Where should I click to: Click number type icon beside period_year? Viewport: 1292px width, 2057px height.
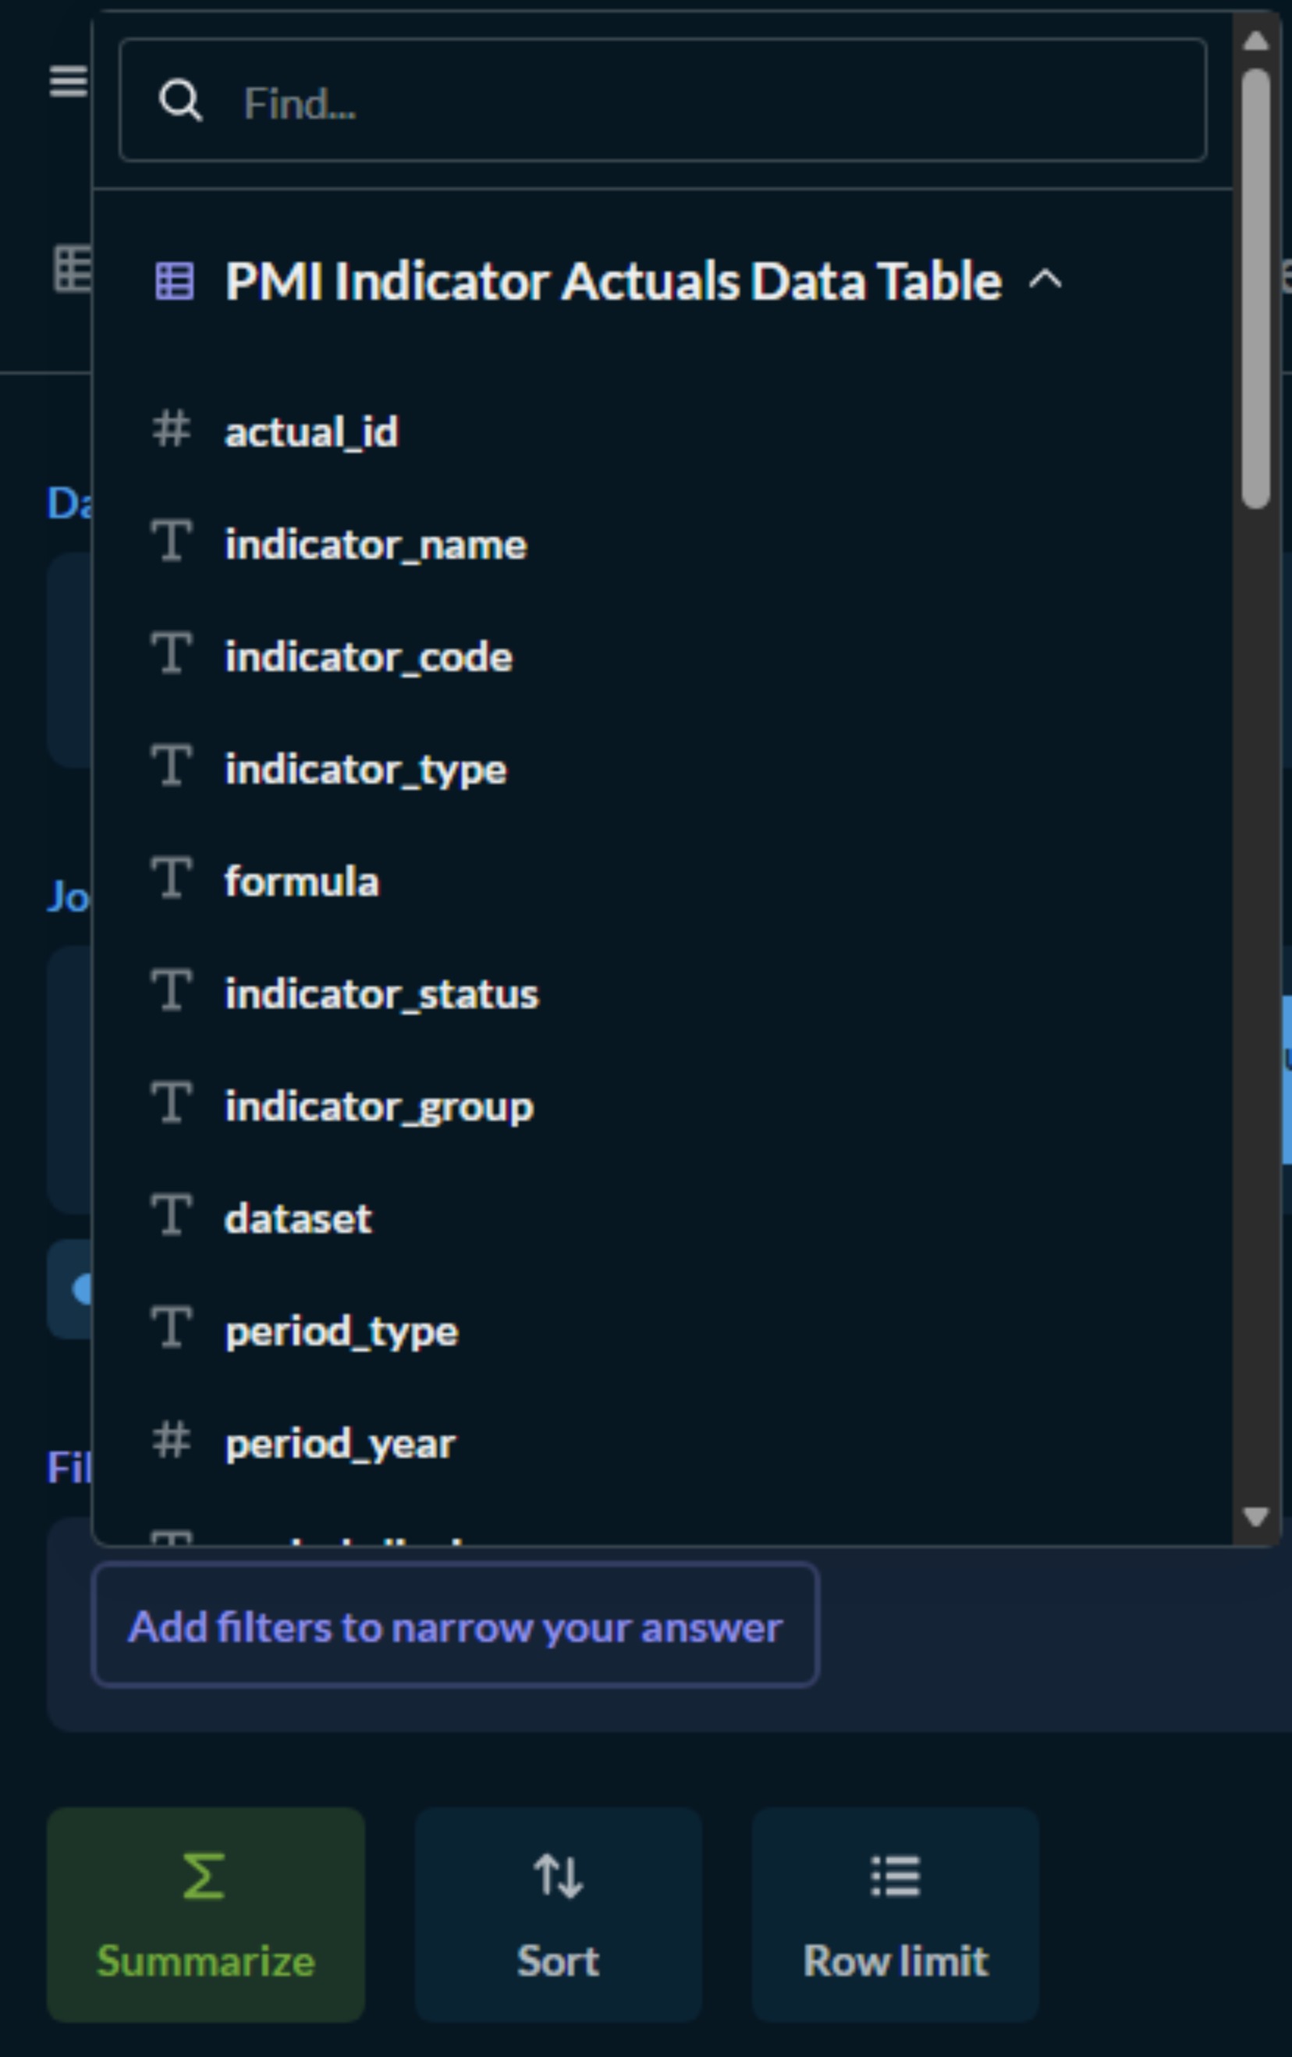tap(171, 1441)
